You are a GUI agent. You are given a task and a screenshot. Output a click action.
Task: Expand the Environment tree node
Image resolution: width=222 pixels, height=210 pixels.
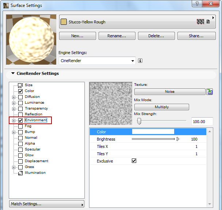(x=14, y=121)
